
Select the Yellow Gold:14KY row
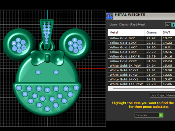[x=141, y=47]
